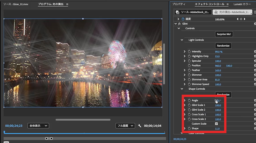Click the Surprise Me! button
This screenshot has width=256, height=143.
224,34
